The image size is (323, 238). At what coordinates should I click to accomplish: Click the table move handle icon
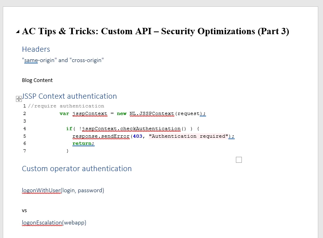19,99
